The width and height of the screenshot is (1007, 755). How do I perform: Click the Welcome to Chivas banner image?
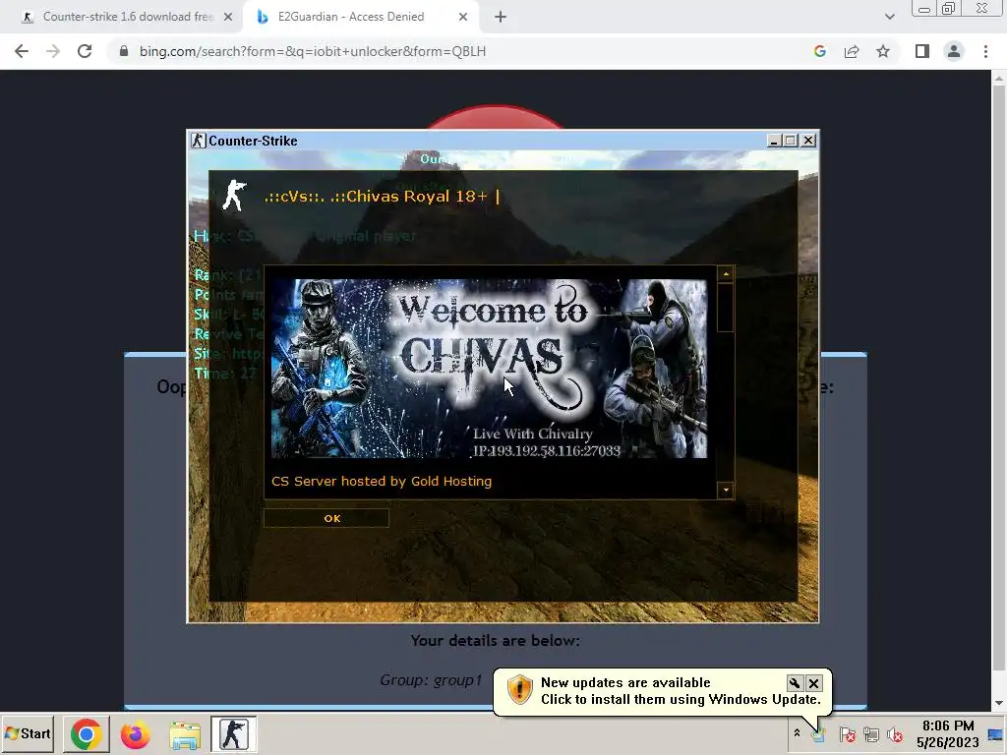[489, 369]
